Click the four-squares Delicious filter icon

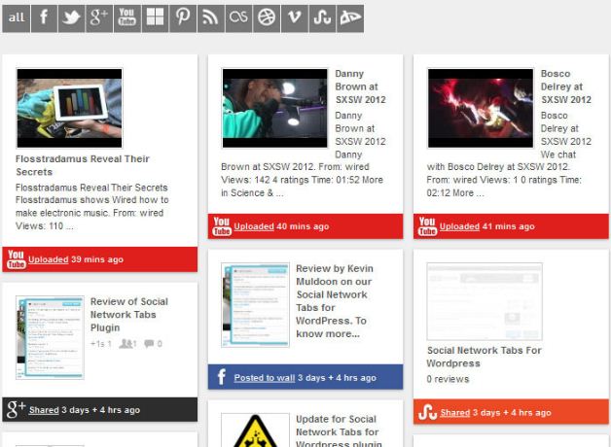point(155,18)
